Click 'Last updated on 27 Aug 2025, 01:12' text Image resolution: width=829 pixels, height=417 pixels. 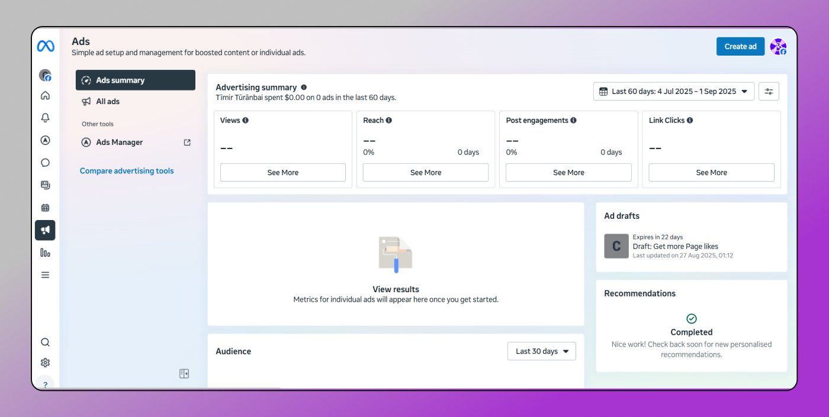click(683, 256)
